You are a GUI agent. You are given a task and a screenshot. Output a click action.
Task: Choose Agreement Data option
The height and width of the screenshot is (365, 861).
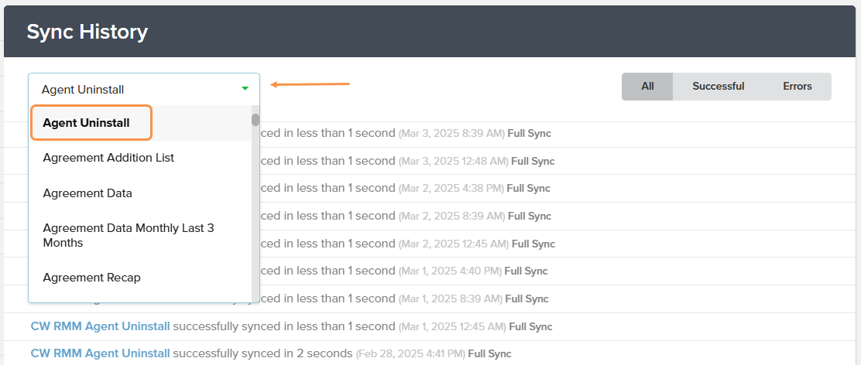pyautogui.click(x=140, y=193)
